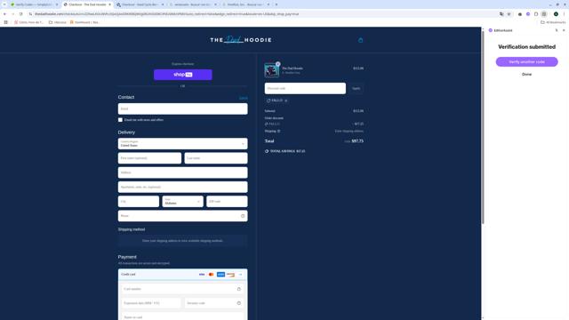
Task: Click Done in the side panel
Action: 526,74
